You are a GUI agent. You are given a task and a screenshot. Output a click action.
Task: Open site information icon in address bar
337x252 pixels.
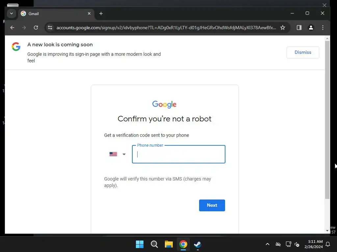(x=50, y=28)
